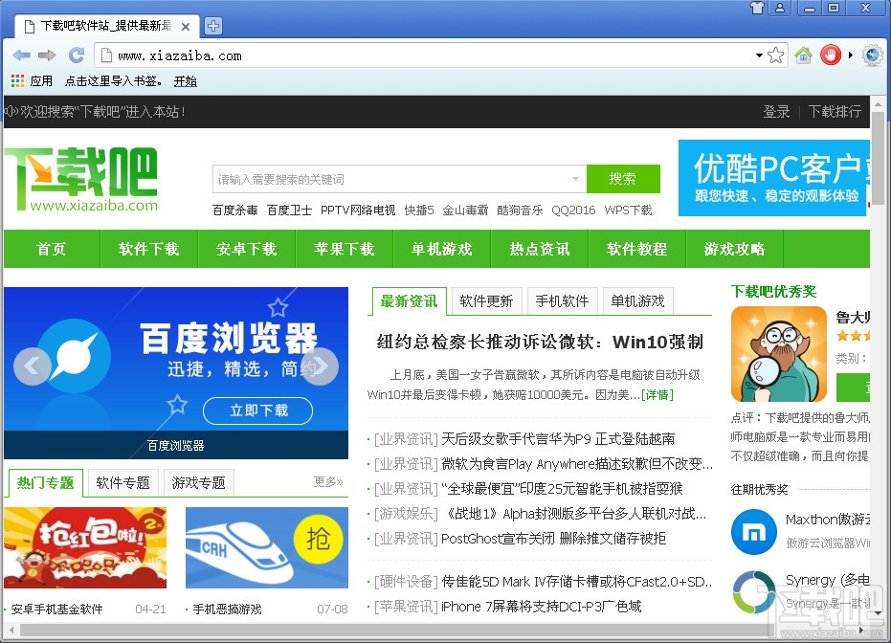891x643 pixels.
Task: Open the 安卓下载 navigation item
Action: pyautogui.click(x=247, y=249)
